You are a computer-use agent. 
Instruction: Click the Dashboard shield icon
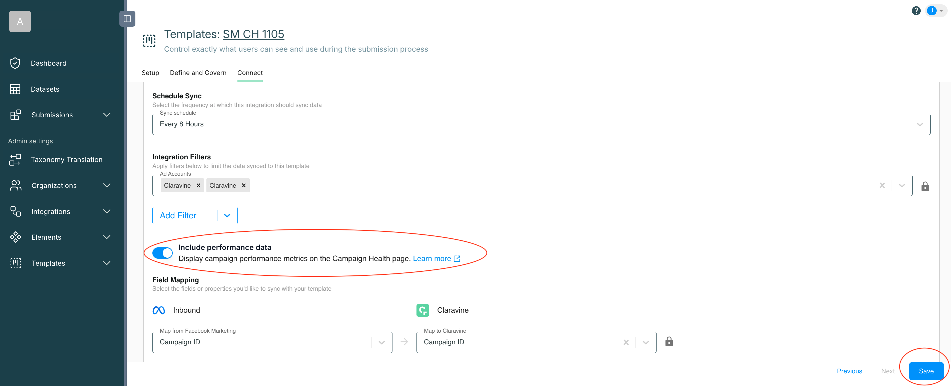point(15,63)
